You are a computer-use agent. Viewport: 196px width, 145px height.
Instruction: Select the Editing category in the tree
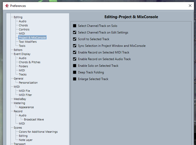[18, 17]
